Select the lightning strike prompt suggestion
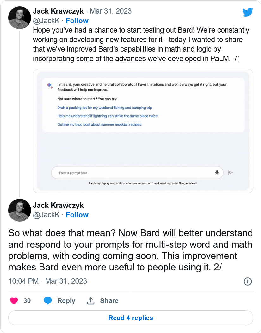 107,116
